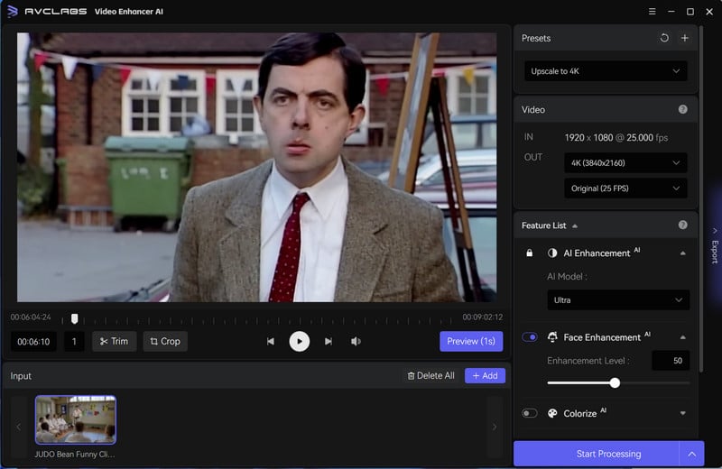This screenshot has width=722, height=469.
Task: Click the 1920 x 1080 @ 25.000 fps text
Action: tap(616, 138)
